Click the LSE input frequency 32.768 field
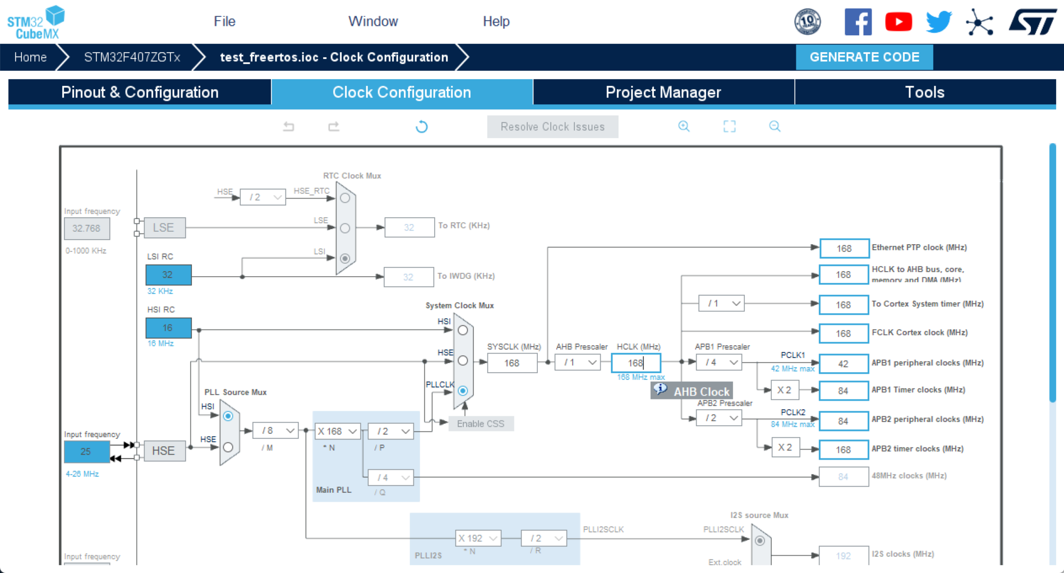The height and width of the screenshot is (573, 1064). click(x=86, y=228)
